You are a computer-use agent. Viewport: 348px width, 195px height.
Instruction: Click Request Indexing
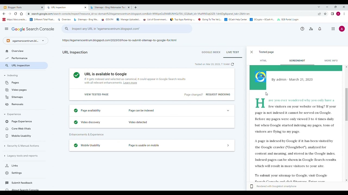[218, 95]
